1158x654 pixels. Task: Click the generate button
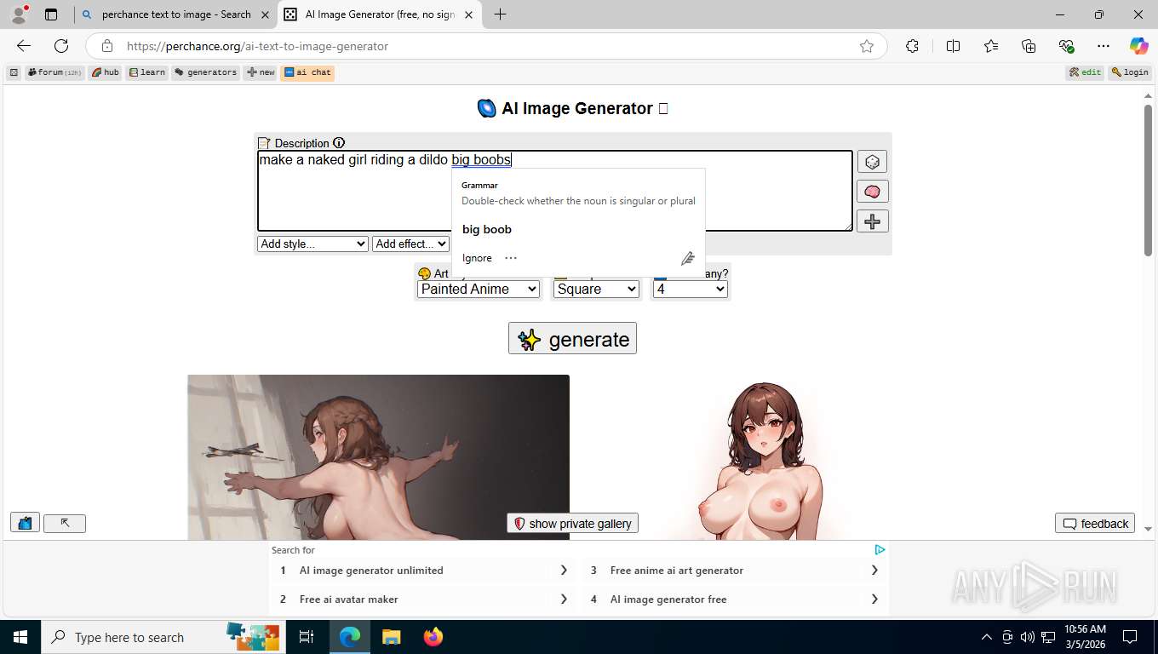pos(572,338)
